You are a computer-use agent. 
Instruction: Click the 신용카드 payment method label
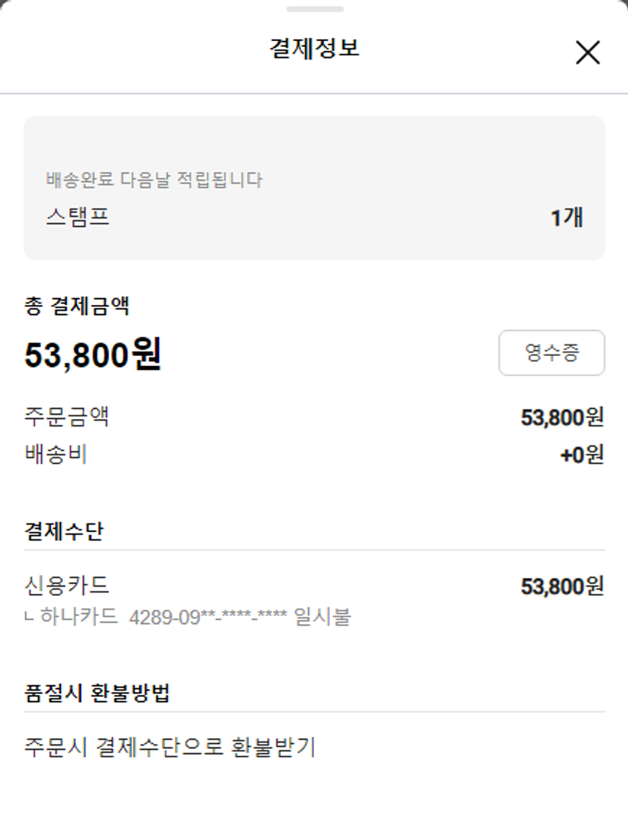(x=67, y=586)
